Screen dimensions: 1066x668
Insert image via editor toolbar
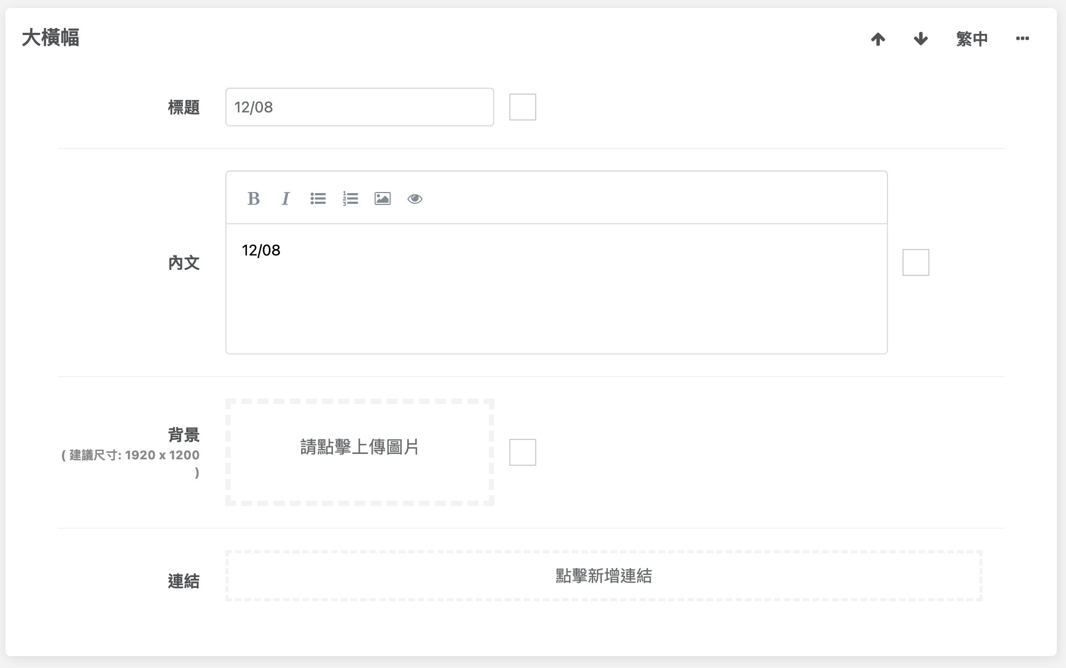pyautogui.click(x=382, y=198)
